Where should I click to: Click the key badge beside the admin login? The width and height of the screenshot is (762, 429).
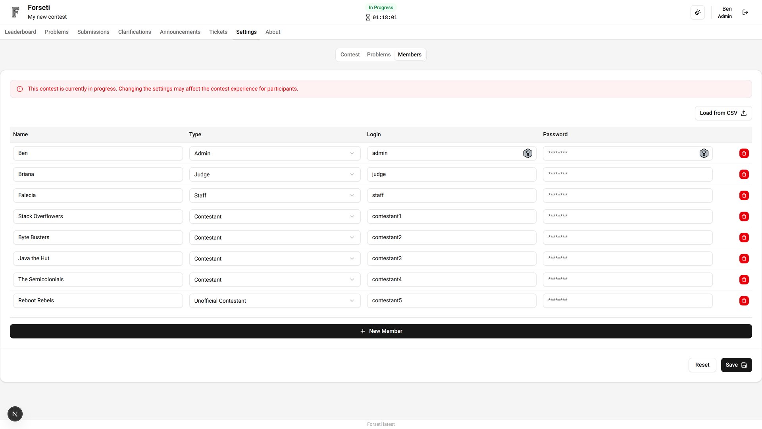click(528, 153)
